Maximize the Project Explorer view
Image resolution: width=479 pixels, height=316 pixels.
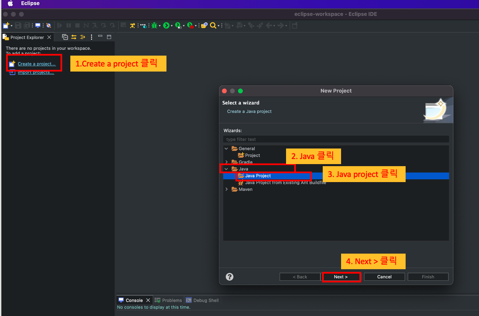click(109, 37)
